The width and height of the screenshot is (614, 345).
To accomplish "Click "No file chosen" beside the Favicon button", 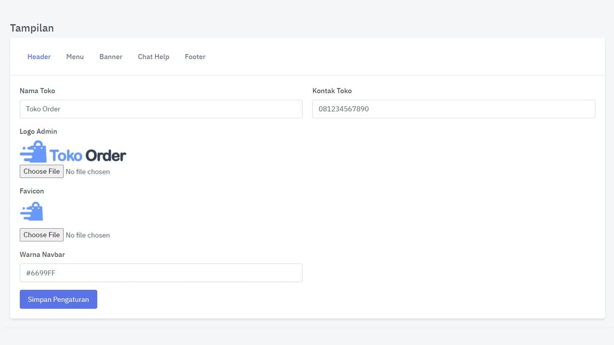I will point(88,235).
